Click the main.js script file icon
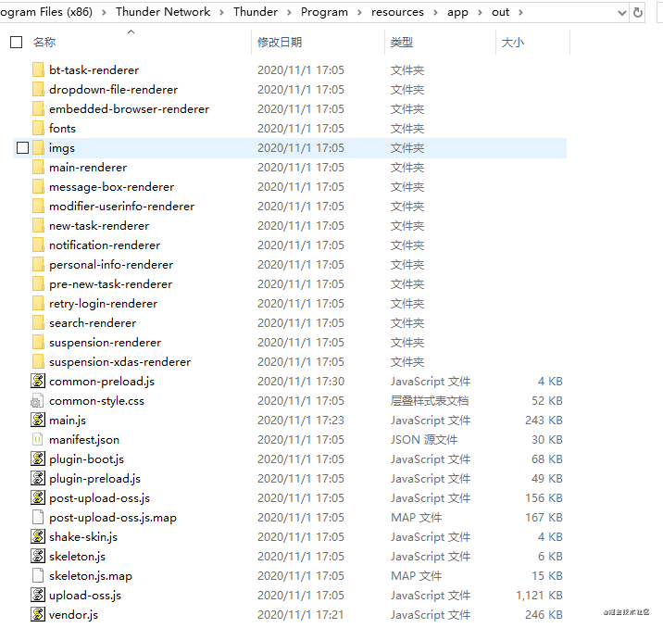The image size is (663, 628). pos(38,420)
